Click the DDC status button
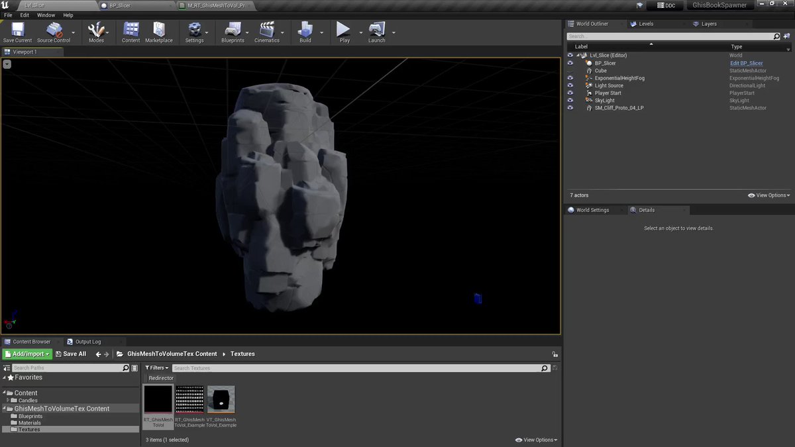This screenshot has width=795, height=447. click(x=665, y=5)
